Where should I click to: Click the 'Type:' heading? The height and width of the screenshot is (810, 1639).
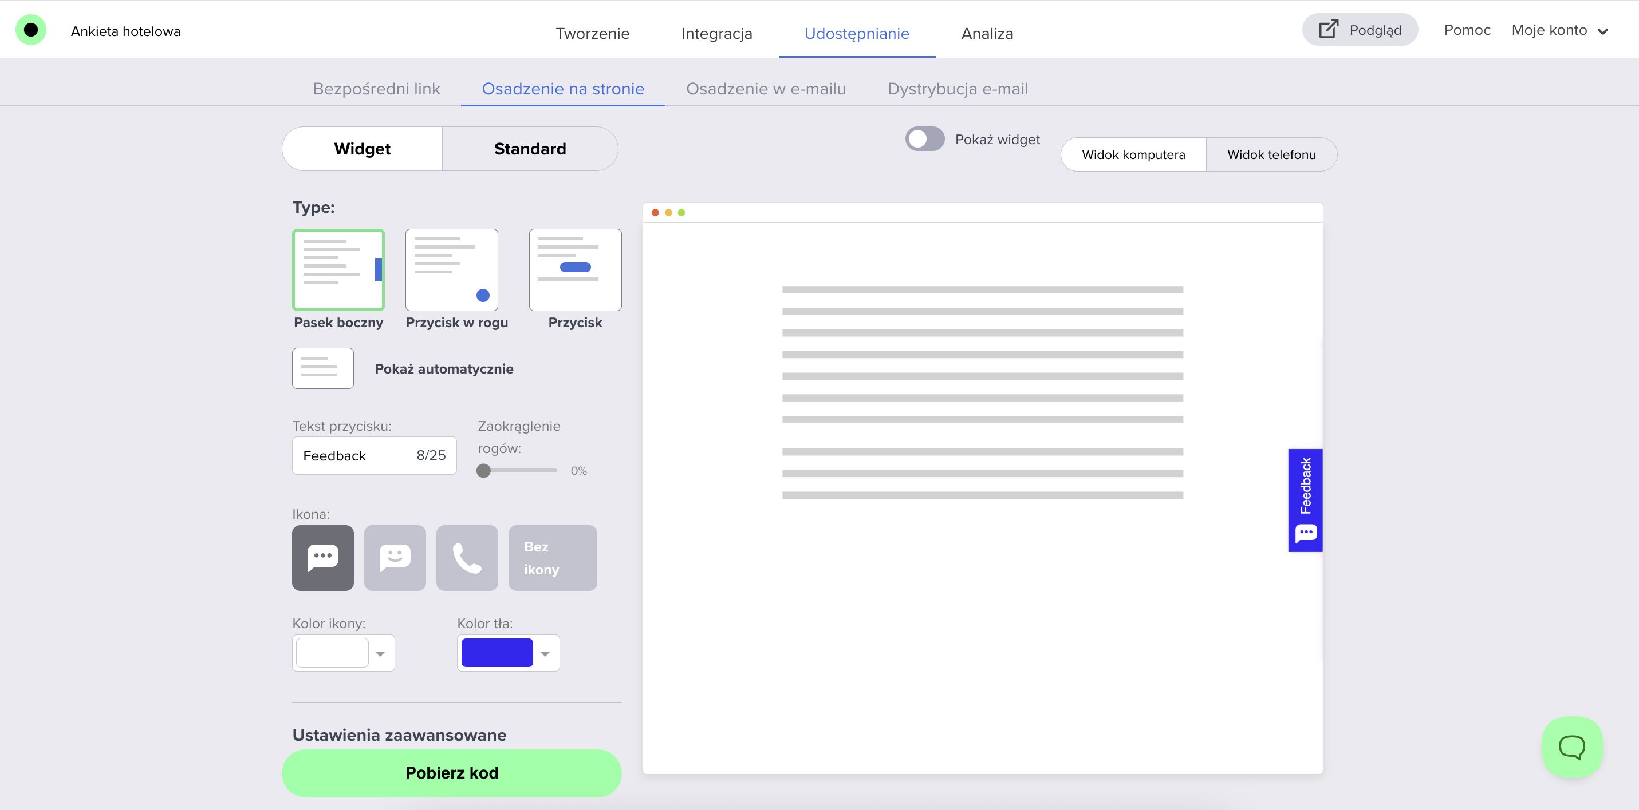pos(313,207)
